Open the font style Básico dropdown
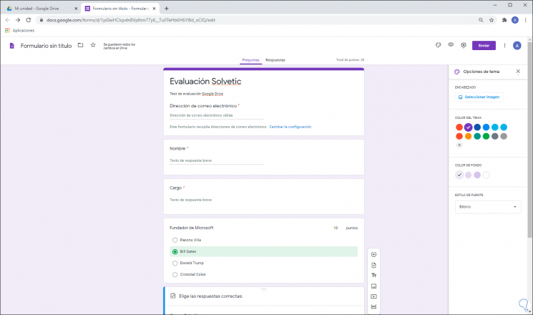This screenshot has width=533, height=315. coord(488,207)
